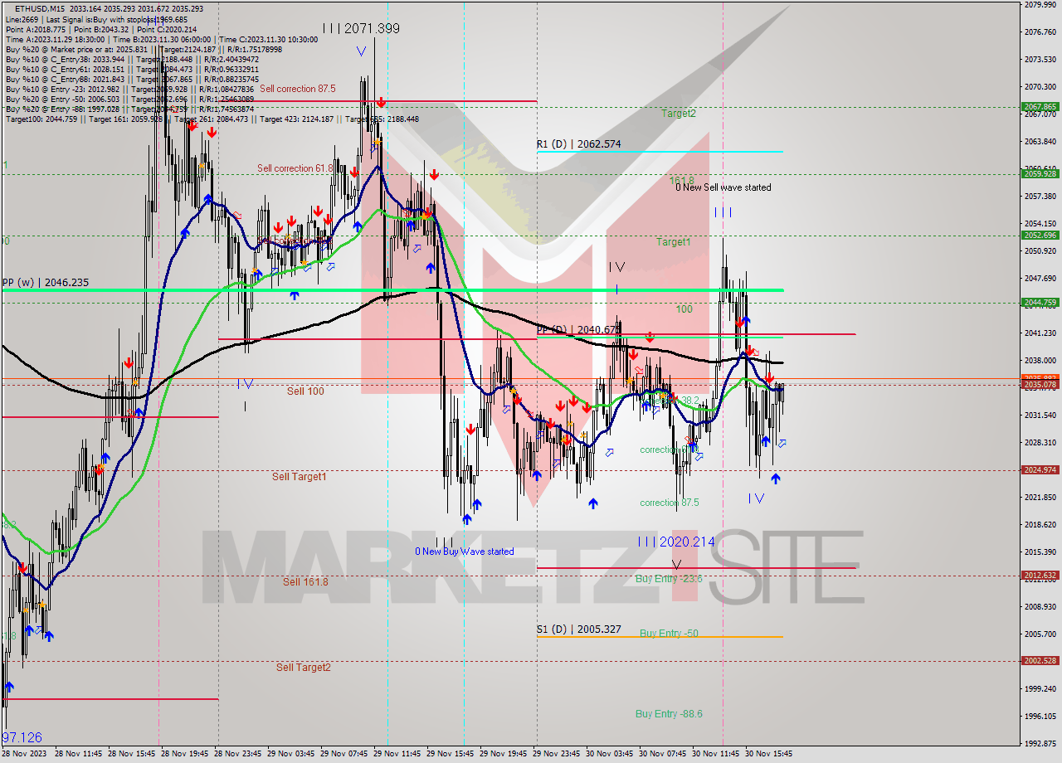Select the 'R1 (D) | 2062.574' resistance label
Image resolution: width=1062 pixels, height=763 pixels.
[578, 144]
